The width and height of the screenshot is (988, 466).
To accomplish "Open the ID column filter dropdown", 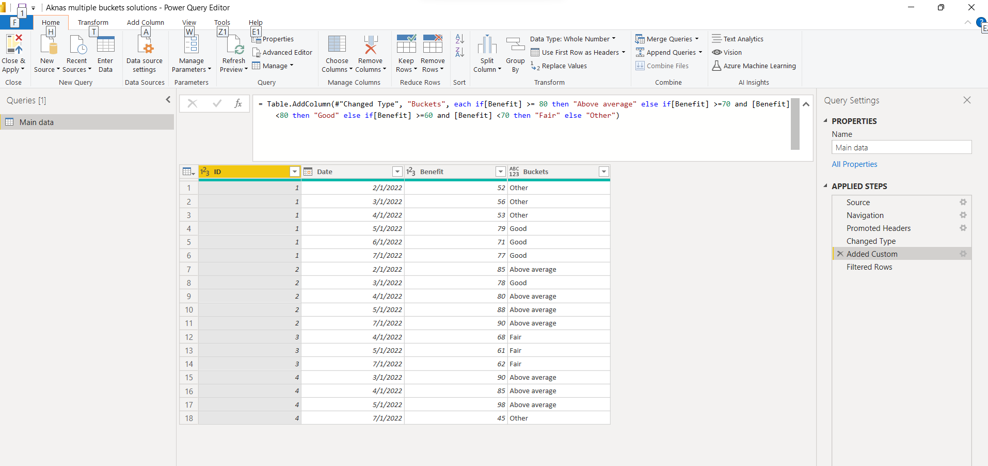I will point(294,172).
